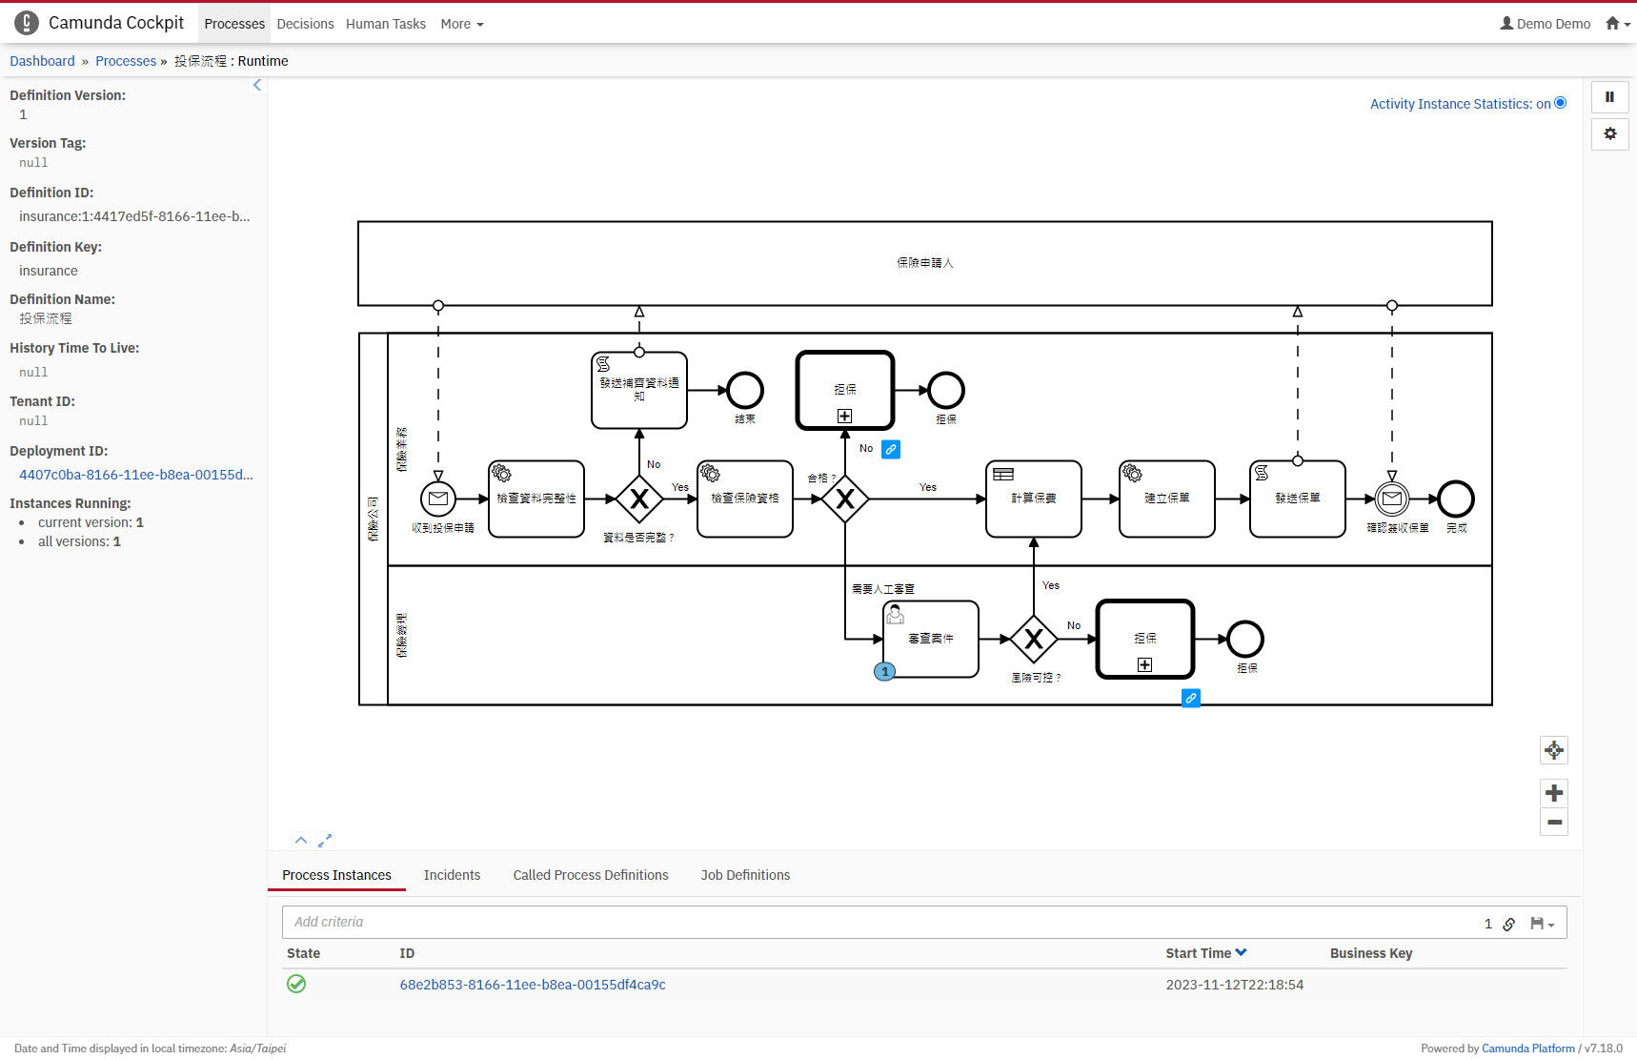Open the Human Tasks nav item

[x=386, y=24]
